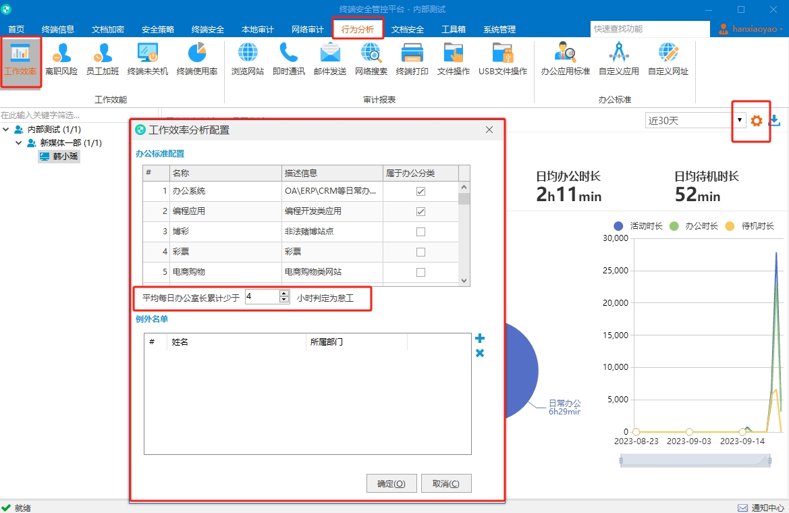Switch to the 网络审计 tab

[x=308, y=29]
